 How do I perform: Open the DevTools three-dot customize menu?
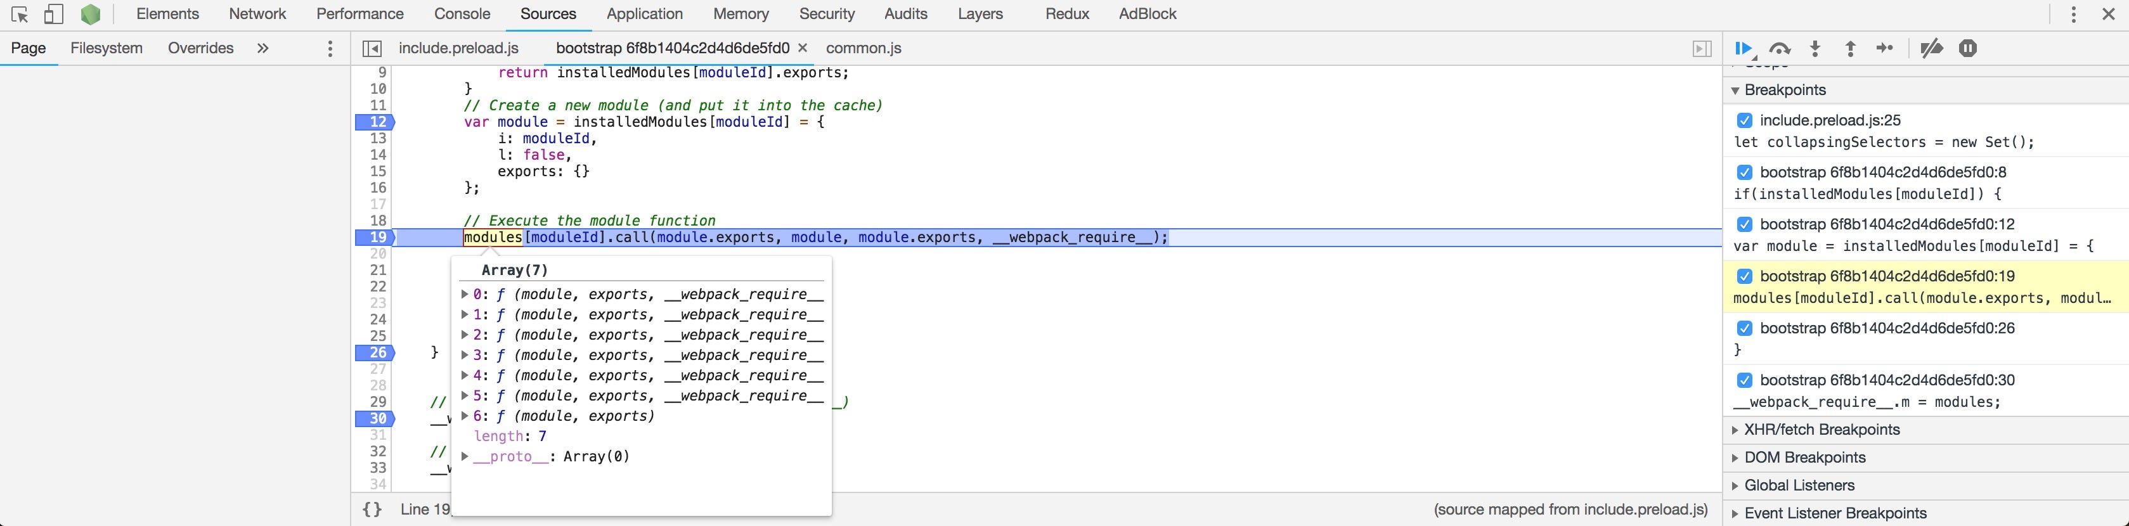pyautogui.click(x=2074, y=14)
